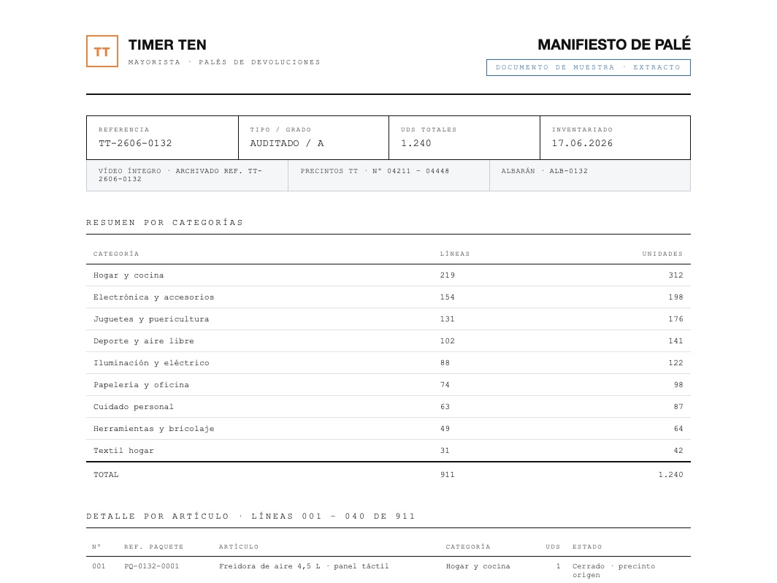
Task: Select the Papelería y oficina row
Action: click(388, 385)
